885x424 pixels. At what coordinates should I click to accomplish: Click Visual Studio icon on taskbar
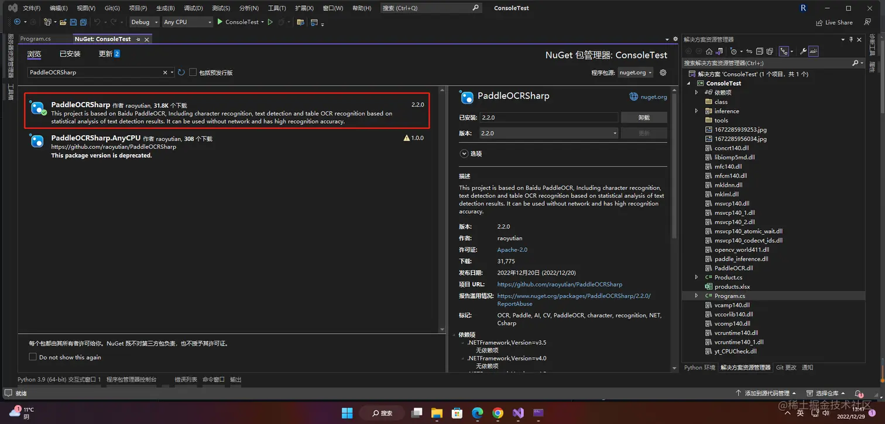click(518, 412)
